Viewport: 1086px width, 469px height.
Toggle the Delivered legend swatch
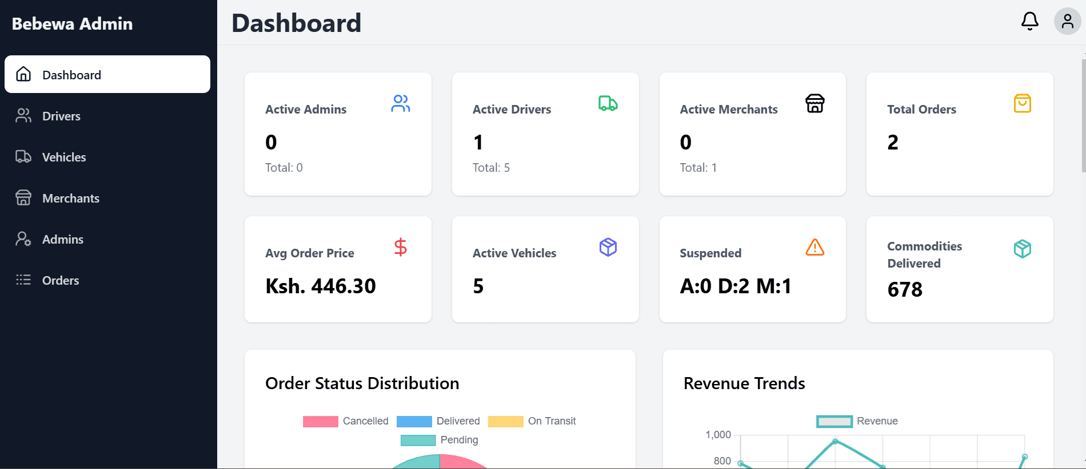point(414,421)
